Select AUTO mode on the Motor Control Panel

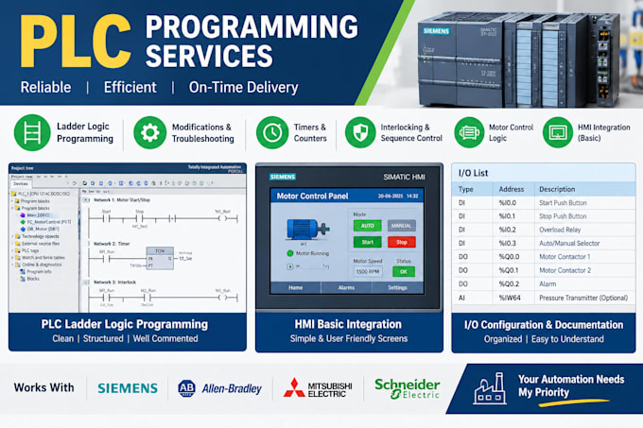click(x=368, y=226)
